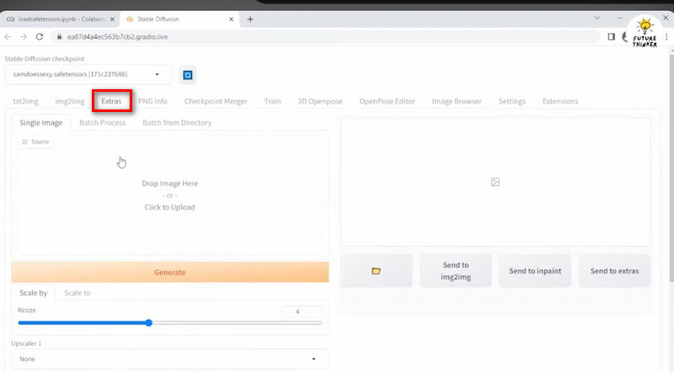Open the Stable Diffusion checkpoint dropdown

tap(88, 74)
